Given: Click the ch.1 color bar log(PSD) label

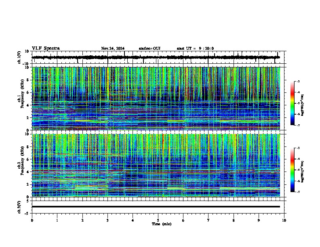Looking at the screenshot, I should [x=302, y=105].
